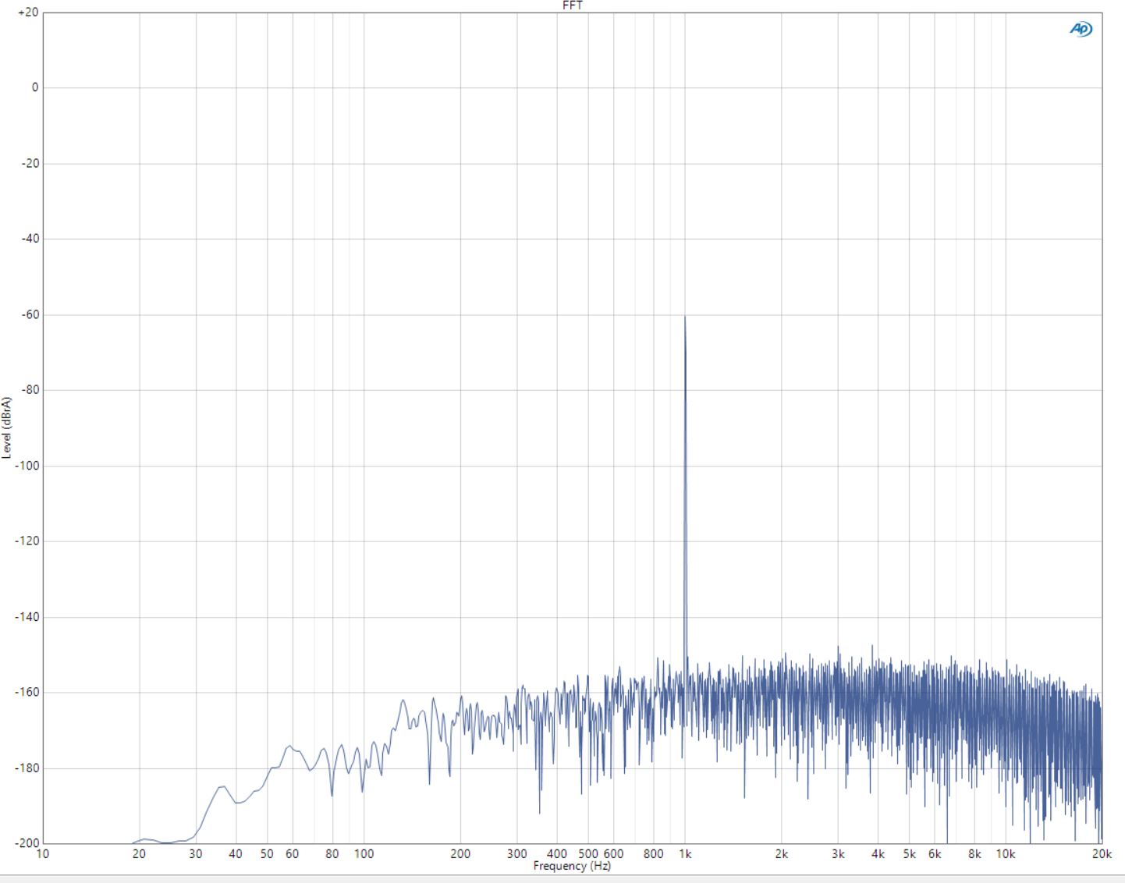Click the AP logo in the graph corner
The height and width of the screenshot is (883, 1125).
coord(1081,29)
